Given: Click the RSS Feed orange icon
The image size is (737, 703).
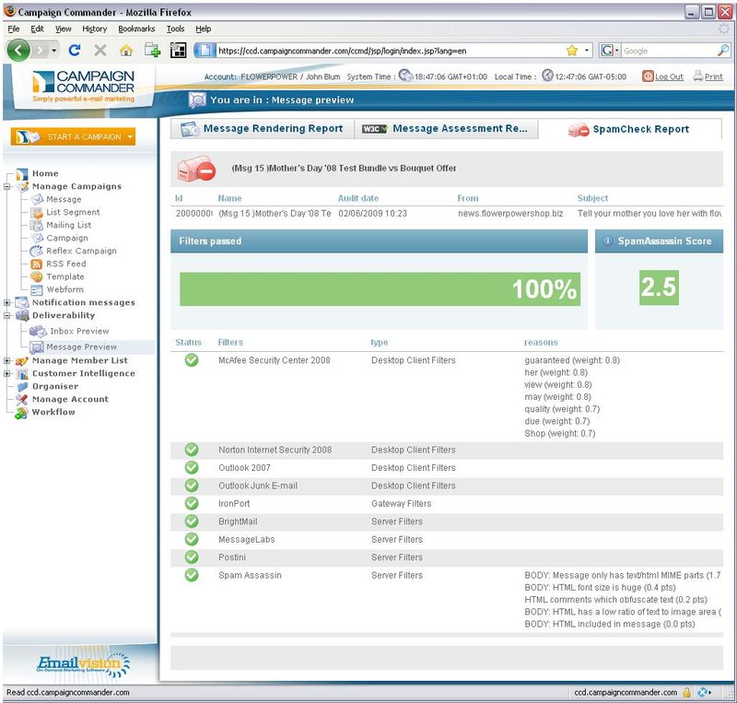Looking at the screenshot, I should tap(37, 264).
